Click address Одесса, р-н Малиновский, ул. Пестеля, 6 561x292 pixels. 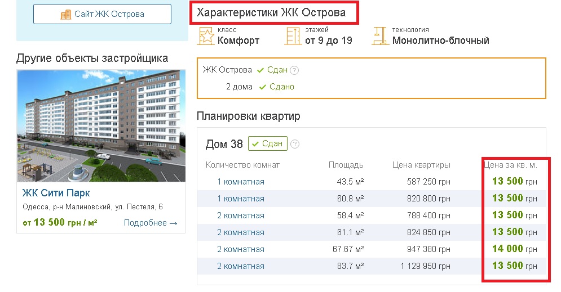pyautogui.click(x=92, y=206)
